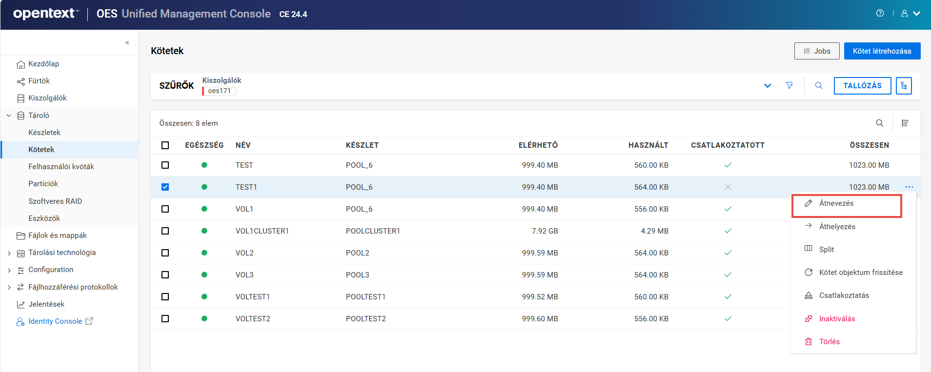931x372 pixels.
Task: Collapse the sidebar with double-chevron icon
Action: (127, 42)
